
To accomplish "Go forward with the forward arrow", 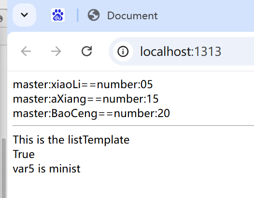I will coord(56,51).
